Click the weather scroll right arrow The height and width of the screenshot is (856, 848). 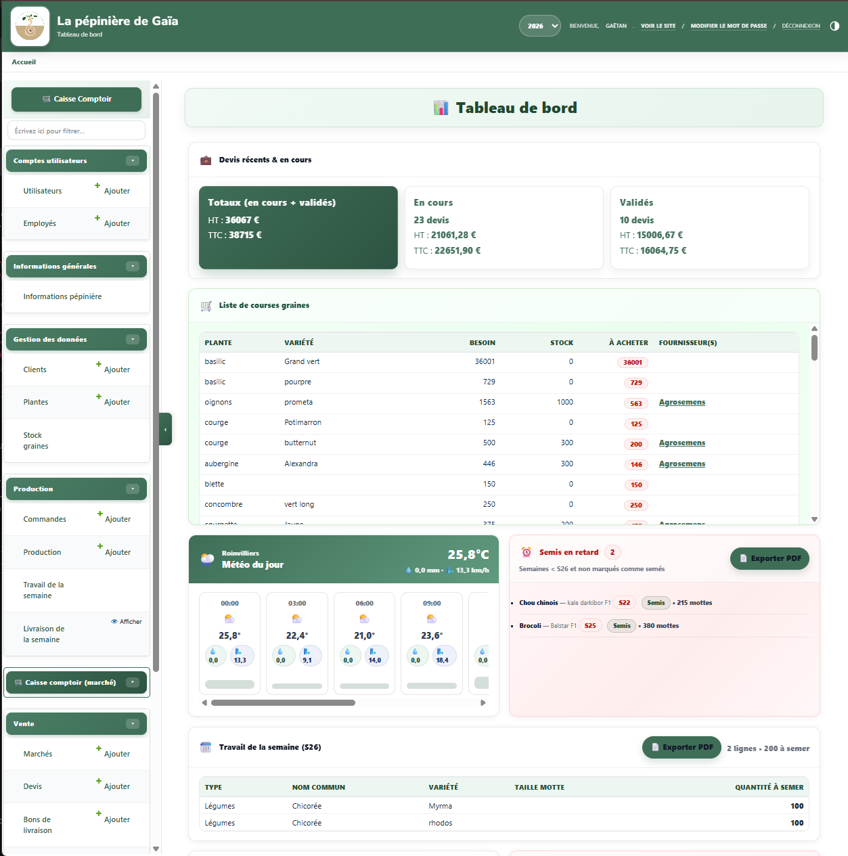tap(483, 702)
